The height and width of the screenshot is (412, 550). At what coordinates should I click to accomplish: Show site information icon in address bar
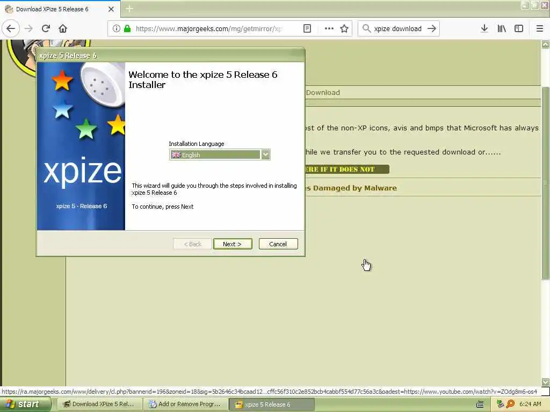[116, 28]
